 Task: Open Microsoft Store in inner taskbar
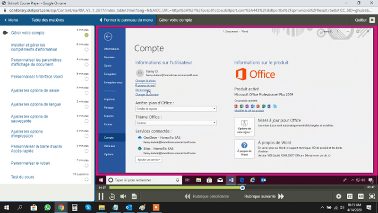click(x=209, y=180)
